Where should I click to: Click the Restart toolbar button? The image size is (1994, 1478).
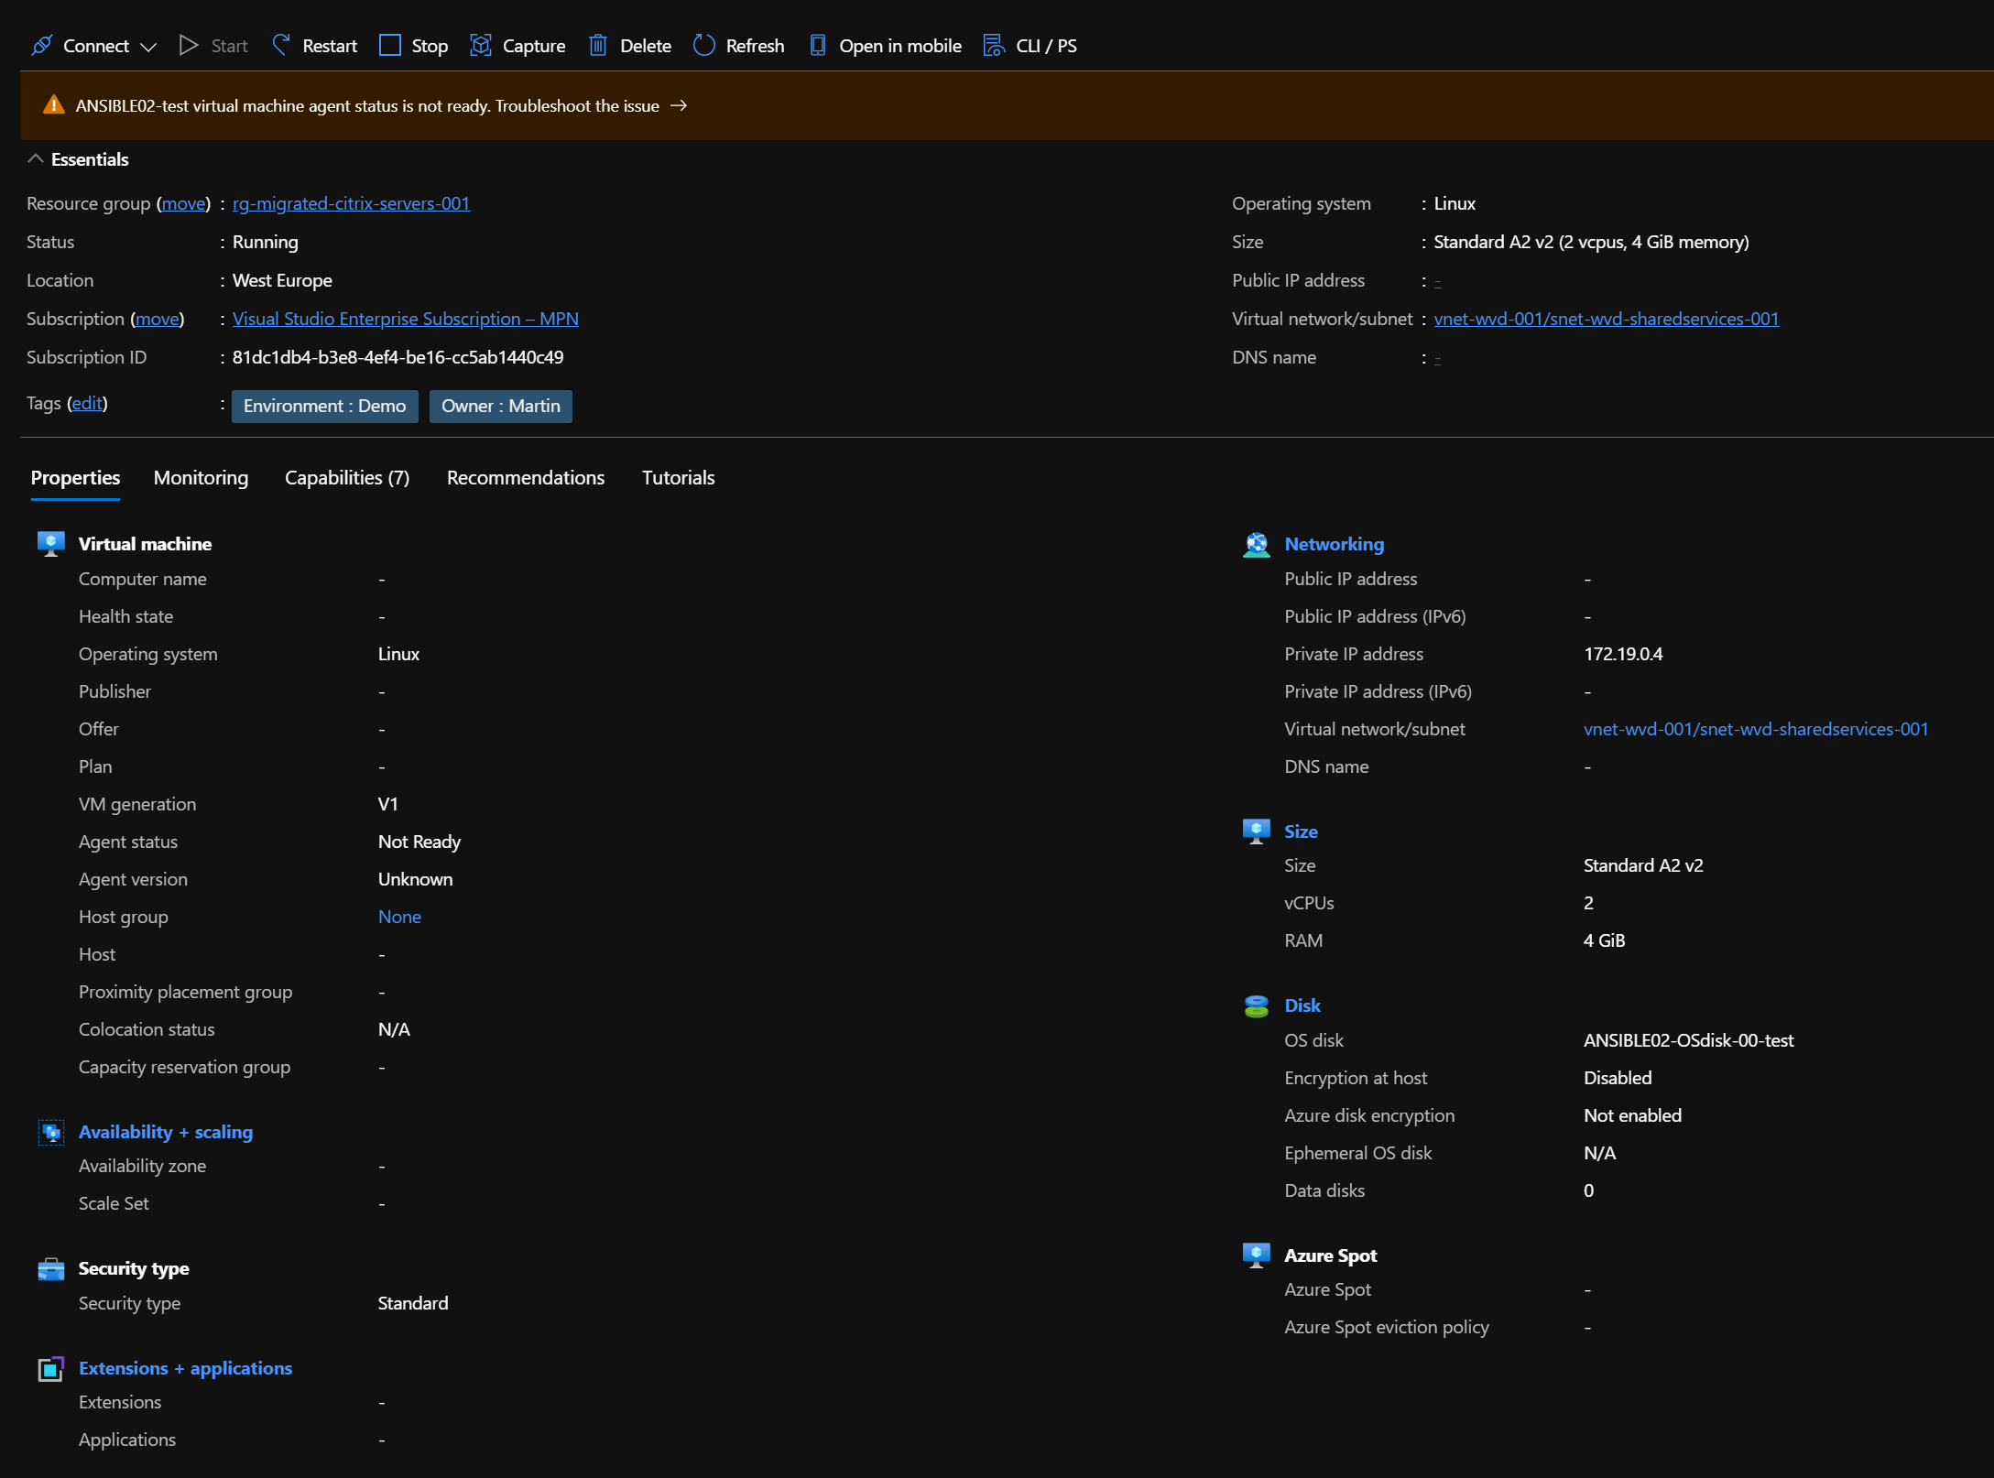click(314, 46)
